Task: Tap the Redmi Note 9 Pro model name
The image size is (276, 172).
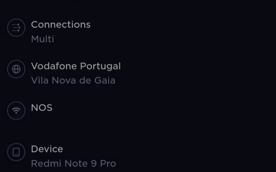Action: point(73,163)
